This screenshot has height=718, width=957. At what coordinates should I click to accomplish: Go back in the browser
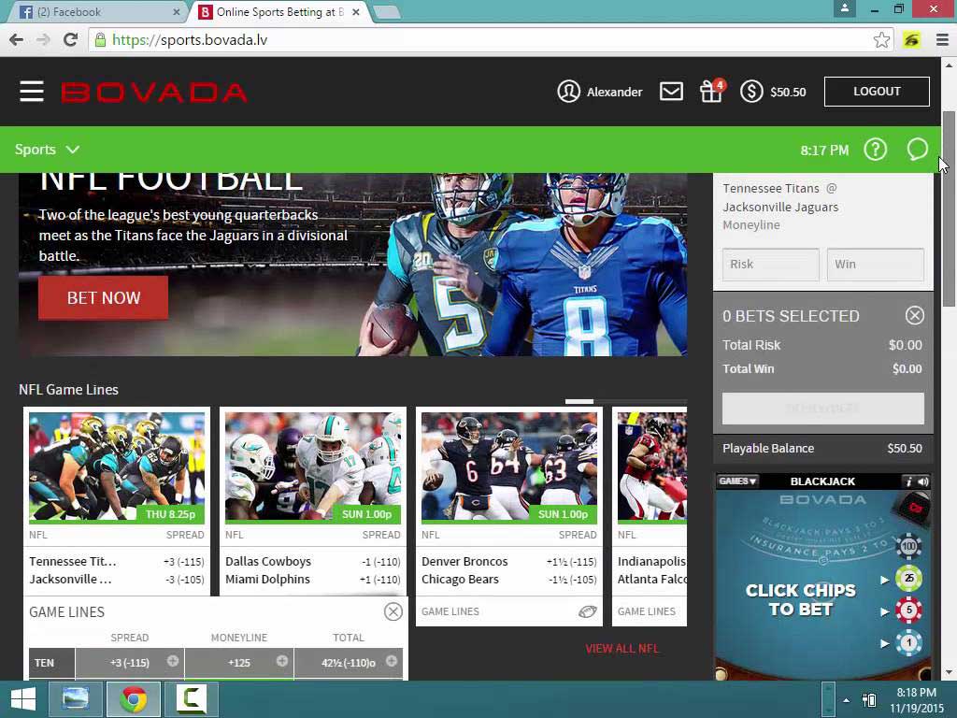17,40
